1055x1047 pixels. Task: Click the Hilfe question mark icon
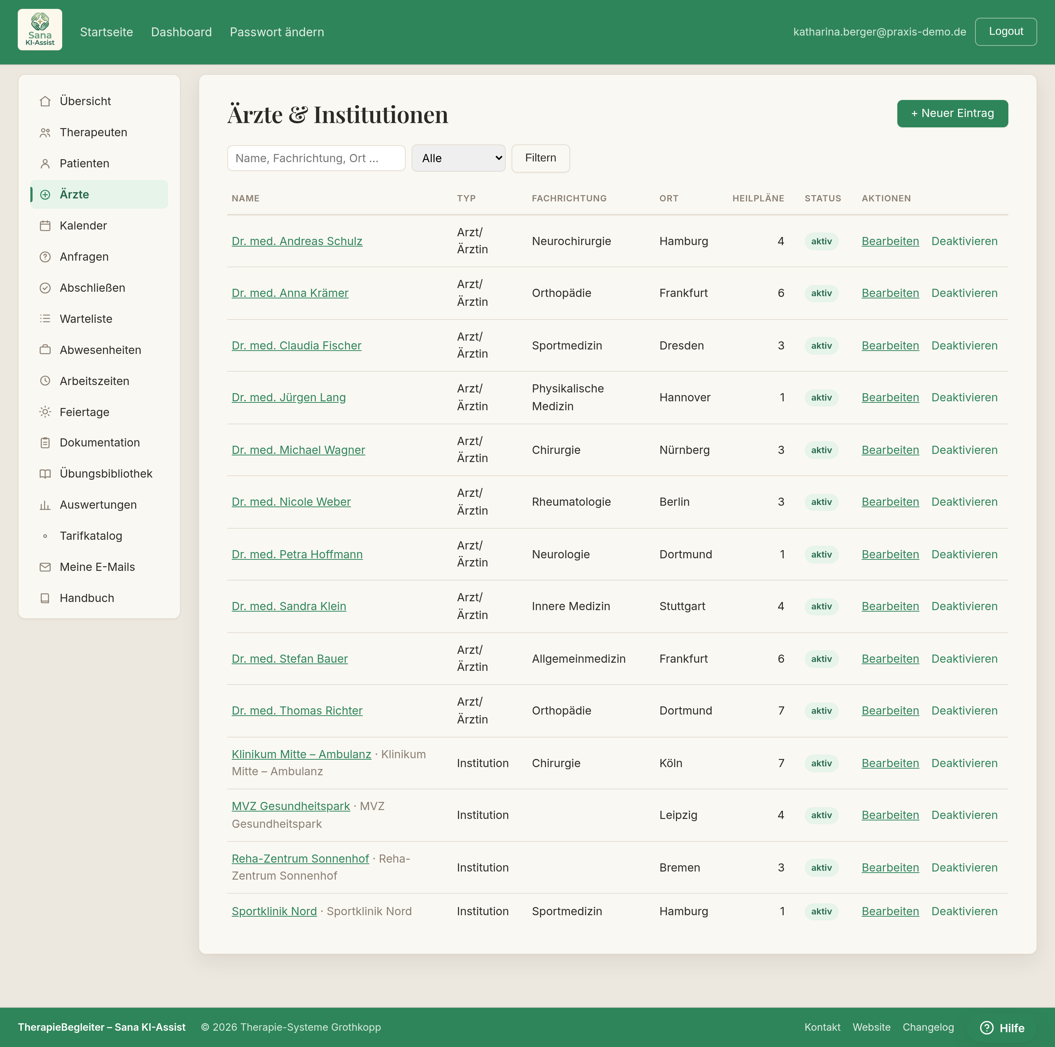tap(987, 1028)
